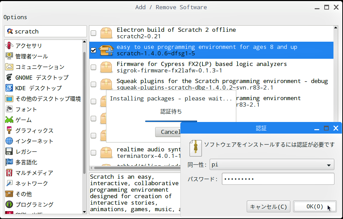This screenshot has width=343, height=219.
Task: Confirm authentication with the OK(O) button
Action: 315,206
